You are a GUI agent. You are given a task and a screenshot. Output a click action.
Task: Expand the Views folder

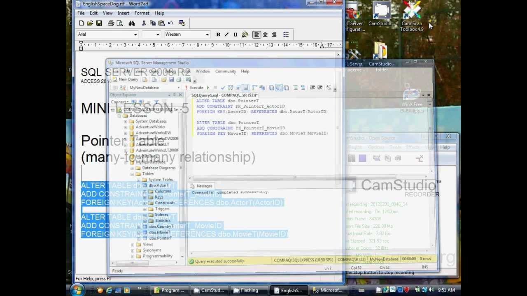(133, 245)
